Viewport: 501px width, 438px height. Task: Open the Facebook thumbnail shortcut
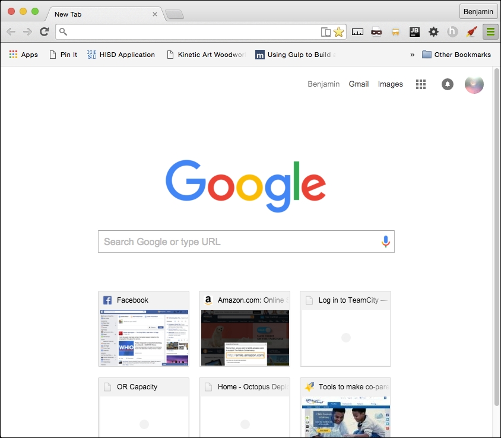(x=143, y=329)
